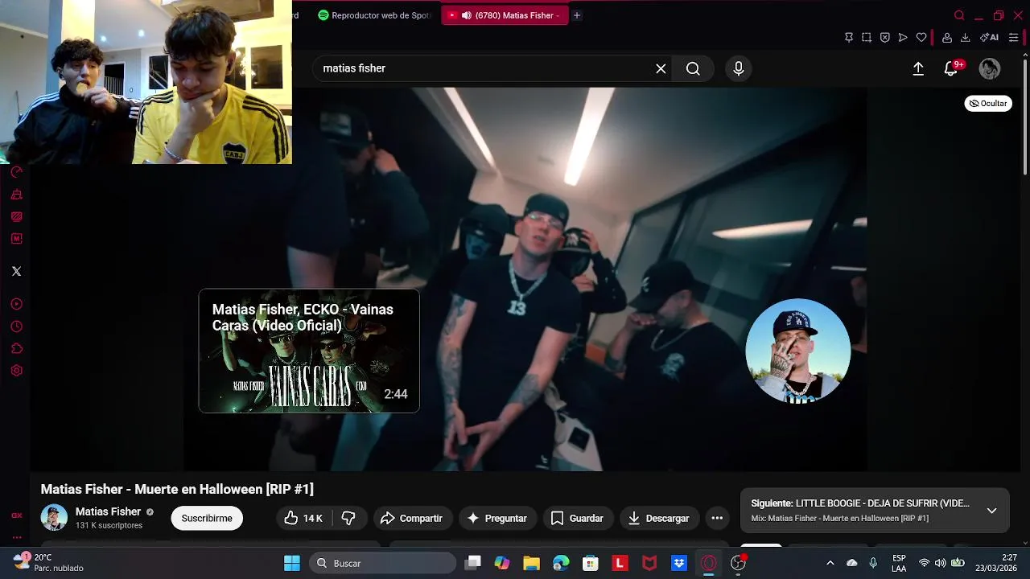Viewport: 1030px width, 579px height.
Task: Click the video title Muerte en Halloween
Action: (x=177, y=489)
